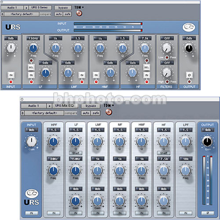Click the Mix EQ black output Gain knob

[x=207, y=142]
